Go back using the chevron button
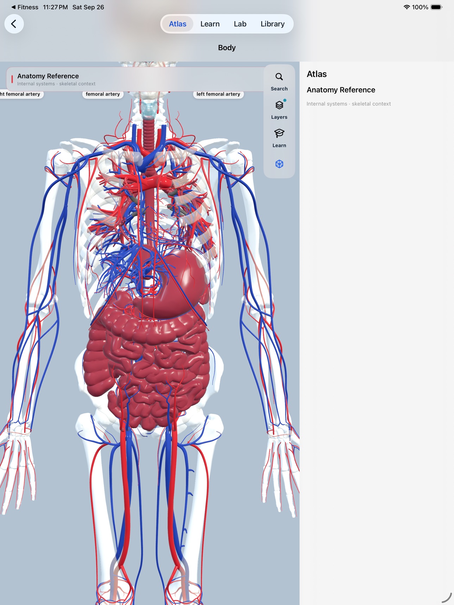 tap(14, 24)
